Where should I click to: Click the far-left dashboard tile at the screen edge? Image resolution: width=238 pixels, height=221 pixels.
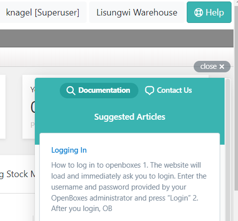coord(2,107)
